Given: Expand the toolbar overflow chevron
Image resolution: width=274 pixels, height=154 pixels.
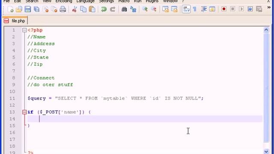Looking at the screenshot, I should 269,7.
